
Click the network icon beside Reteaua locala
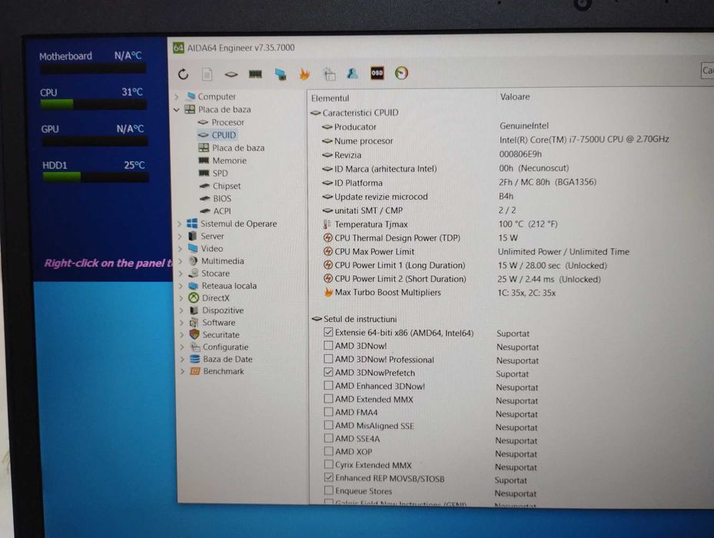pyautogui.click(x=194, y=286)
